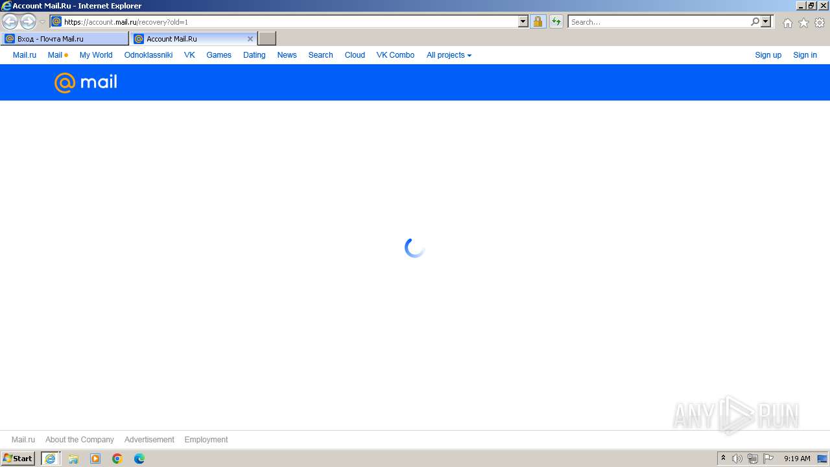Click Internet Explorer taskbar icon

click(x=50, y=459)
